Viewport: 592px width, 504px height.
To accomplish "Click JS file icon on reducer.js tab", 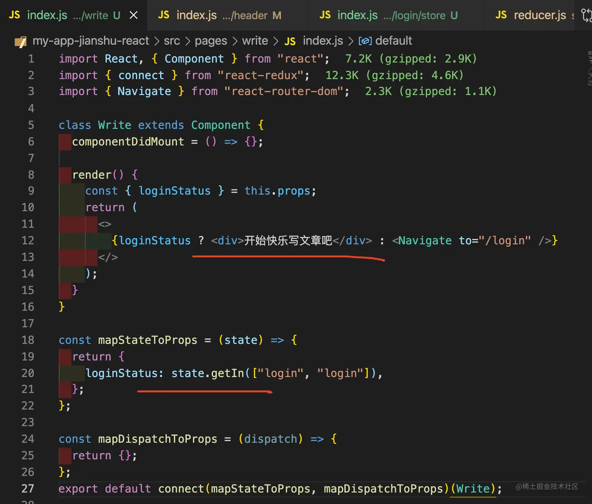I will tap(501, 15).
